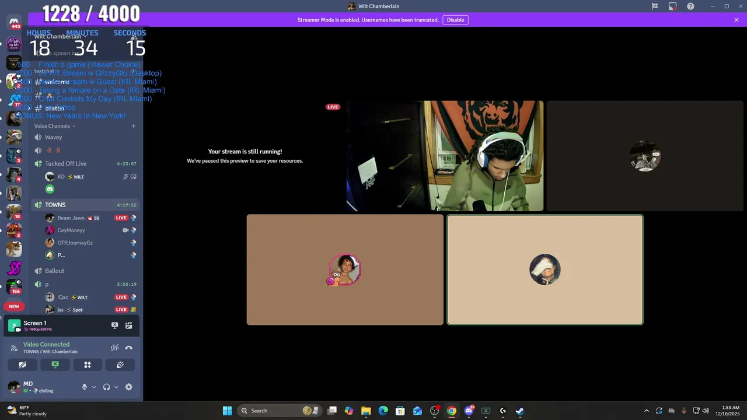This screenshot has height=420, width=747.
Task: Open microphone input options chevron
Action: (x=94, y=387)
